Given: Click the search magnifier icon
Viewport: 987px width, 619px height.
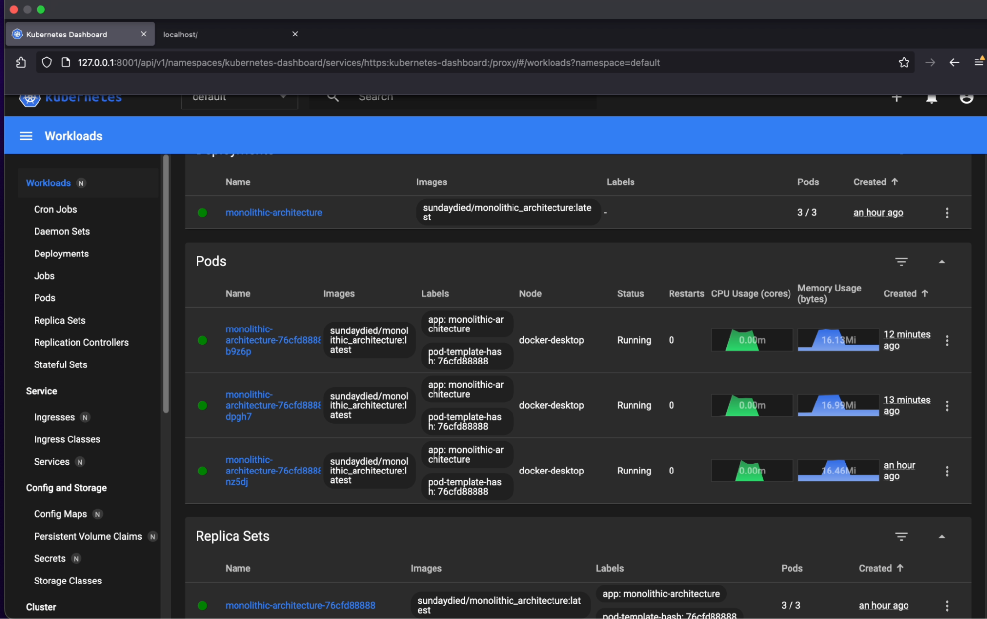Looking at the screenshot, I should pyautogui.click(x=333, y=97).
